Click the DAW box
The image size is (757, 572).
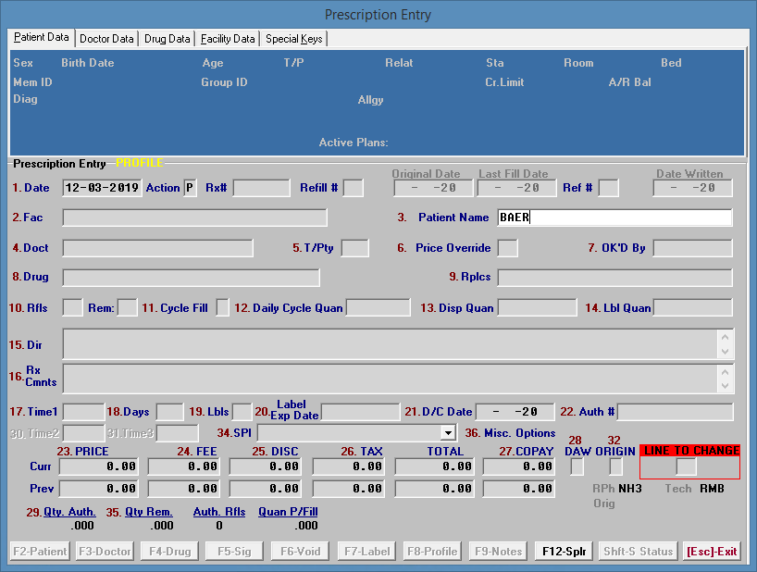click(x=577, y=466)
